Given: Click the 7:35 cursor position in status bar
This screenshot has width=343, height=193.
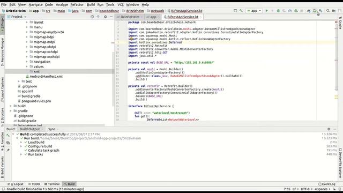Looking at the screenshot, I should point(287,189).
